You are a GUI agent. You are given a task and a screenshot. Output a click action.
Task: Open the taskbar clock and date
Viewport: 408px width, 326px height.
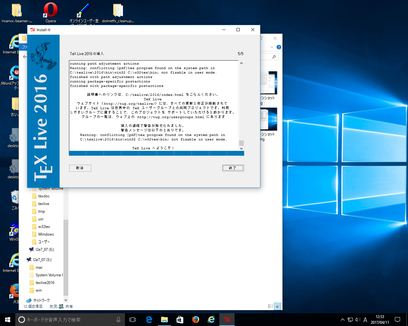click(x=380, y=320)
